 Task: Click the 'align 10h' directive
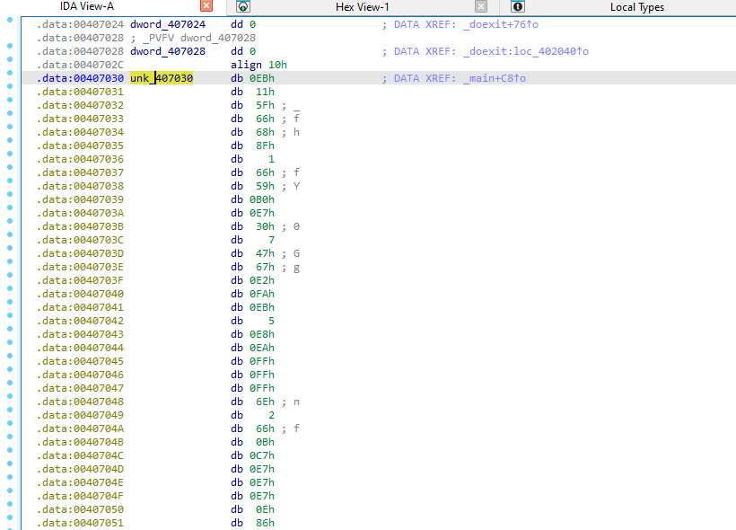point(258,65)
